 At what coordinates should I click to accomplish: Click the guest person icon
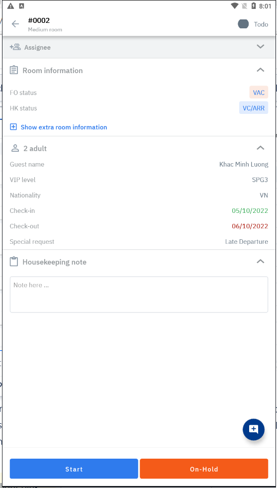pos(15,148)
